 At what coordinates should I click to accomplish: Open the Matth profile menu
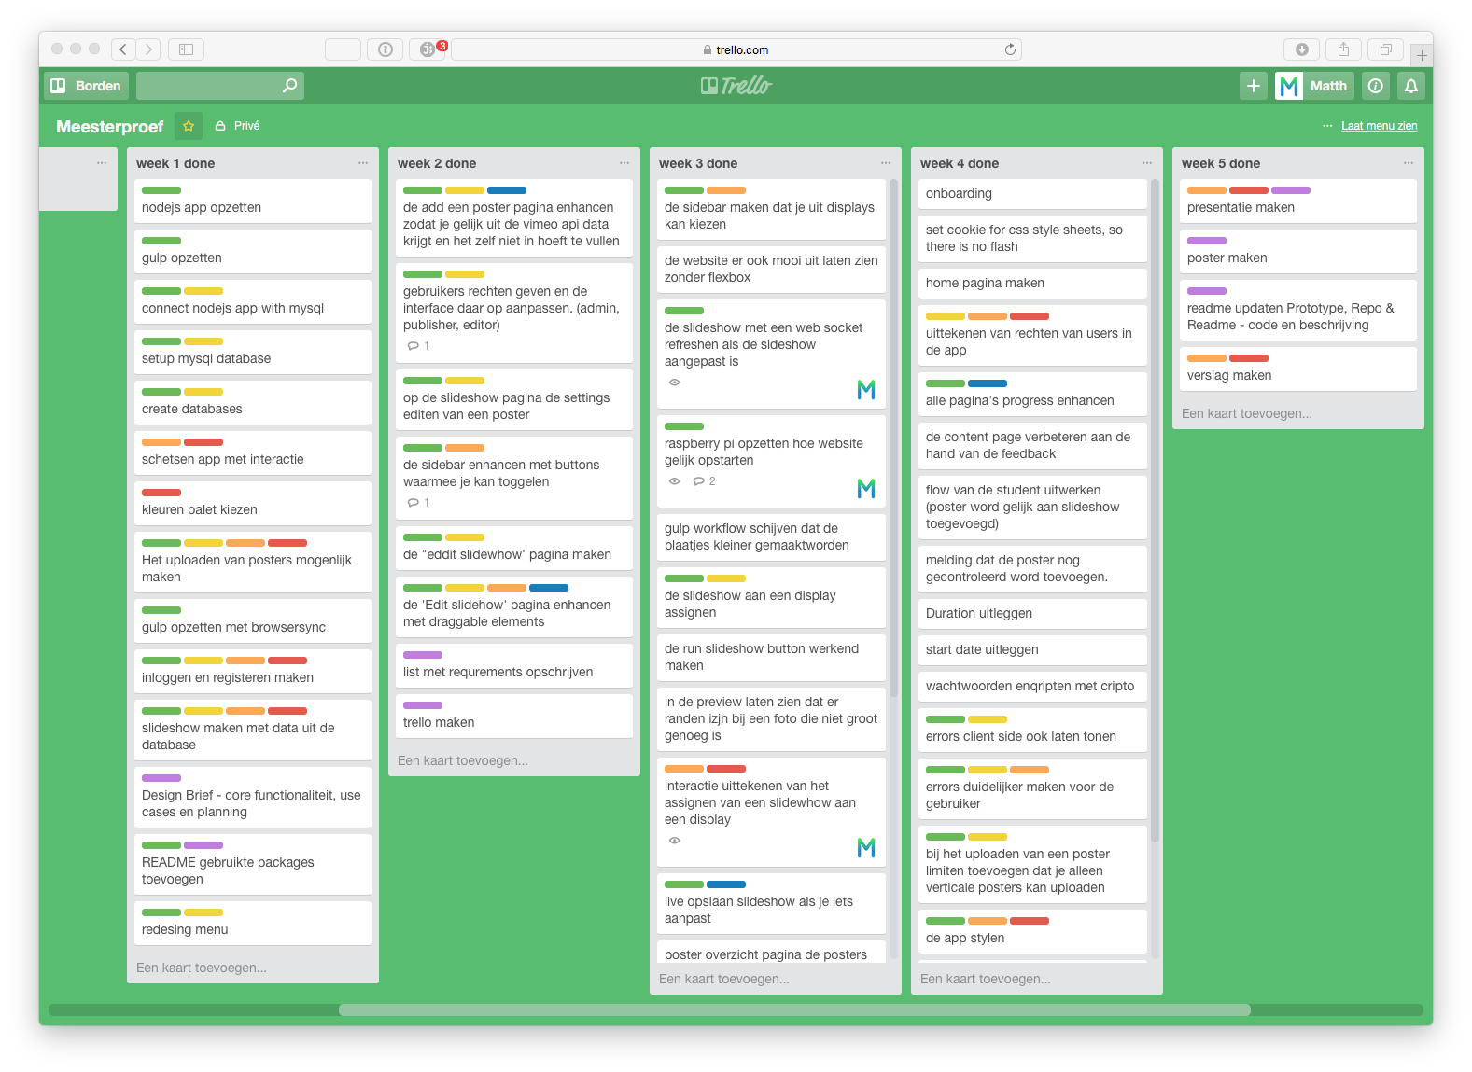pos(1315,86)
